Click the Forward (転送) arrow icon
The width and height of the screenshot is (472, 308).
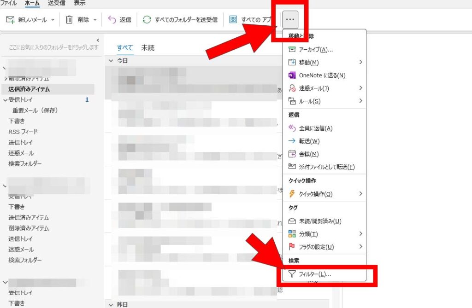pyautogui.click(x=292, y=141)
